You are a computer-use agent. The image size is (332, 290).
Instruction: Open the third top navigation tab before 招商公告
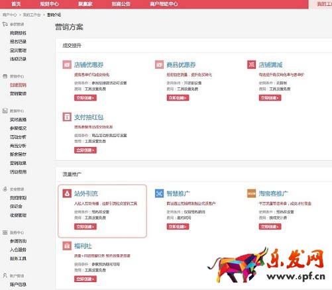tap(85, 4)
